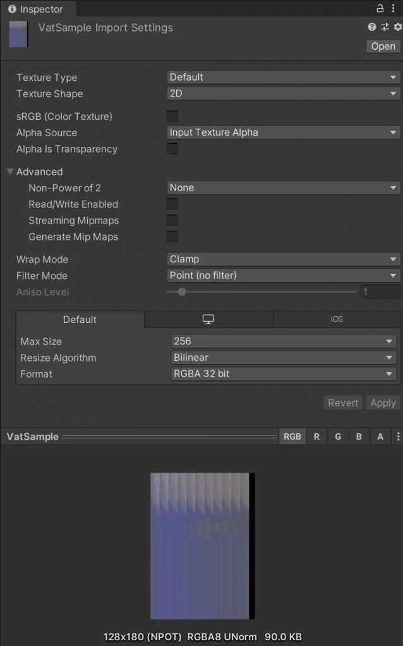Click the VatSample texture preview image
Image resolution: width=403 pixels, height=646 pixels.
point(201,546)
